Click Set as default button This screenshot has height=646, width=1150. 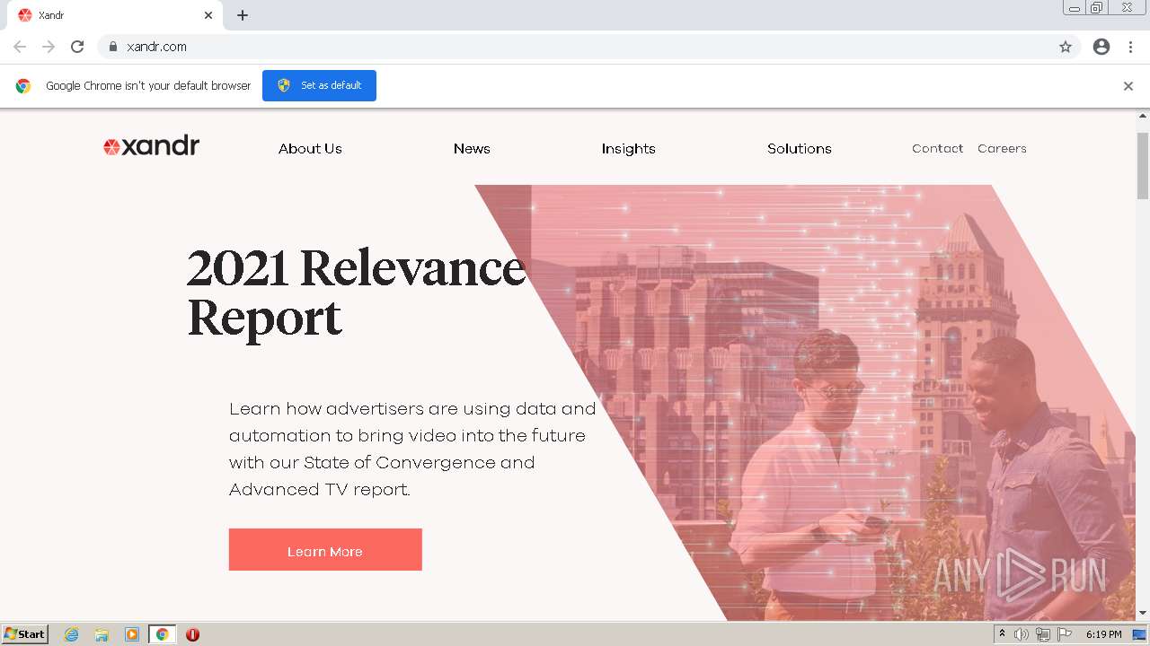[319, 85]
